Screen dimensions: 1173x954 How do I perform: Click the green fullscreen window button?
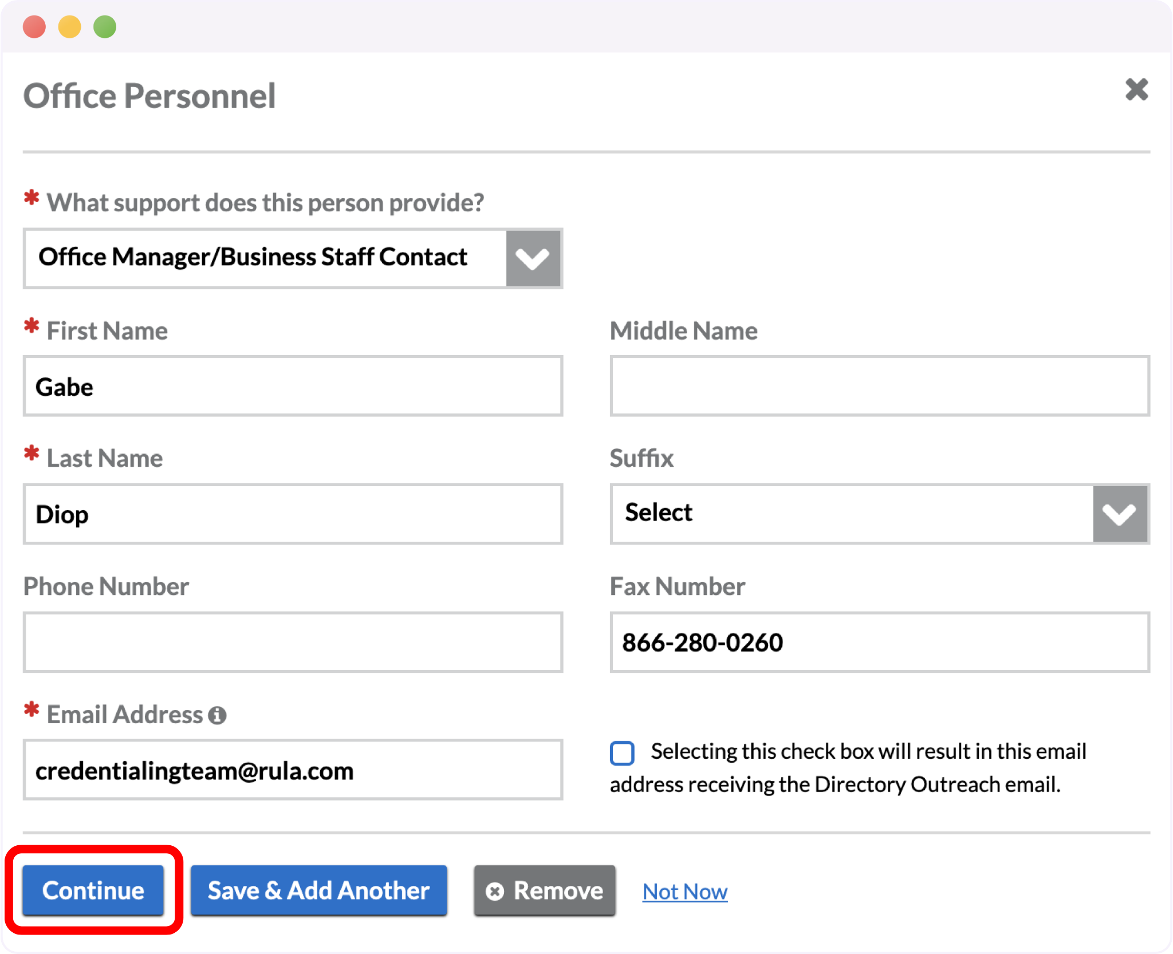click(x=105, y=27)
